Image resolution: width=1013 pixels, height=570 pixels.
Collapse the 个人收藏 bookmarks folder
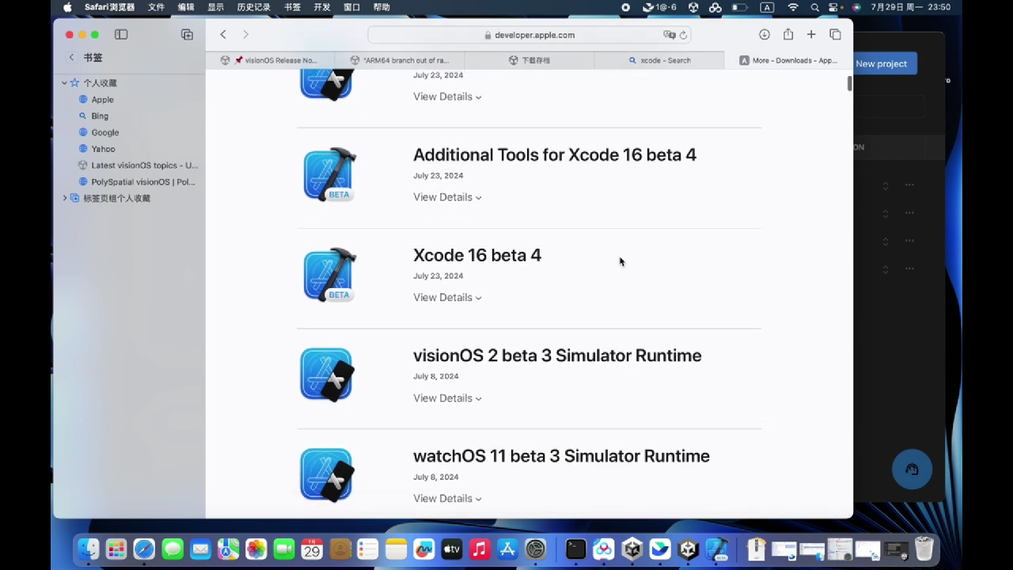pyautogui.click(x=65, y=83)
